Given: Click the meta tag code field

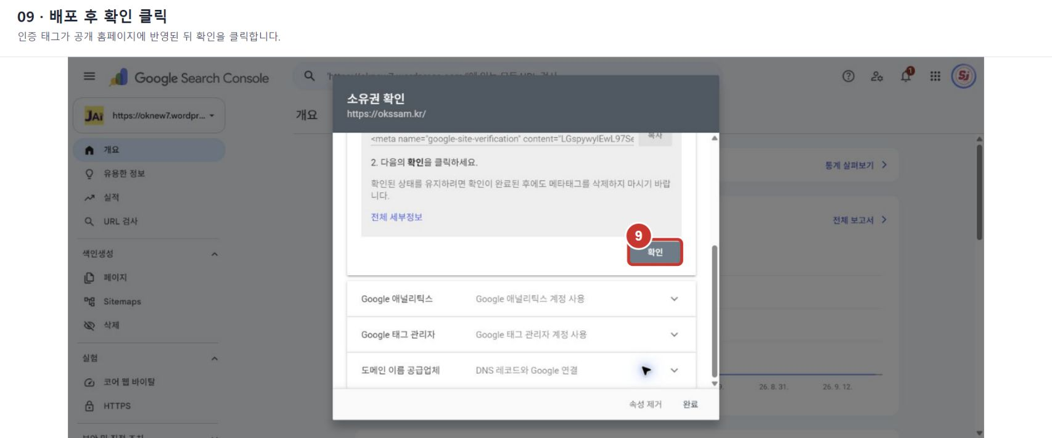Looking at the screenshot, I should [502, 139].
